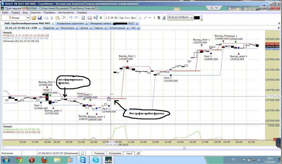The height and width of the screenshot is (164, 282).
Task: Open the Сделки tab
Action: (99, 28)
